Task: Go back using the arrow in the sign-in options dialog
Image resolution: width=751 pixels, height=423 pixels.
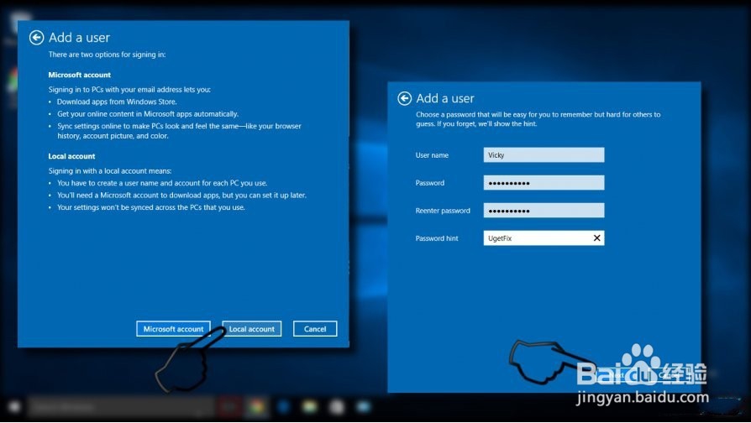Action: 36,37
